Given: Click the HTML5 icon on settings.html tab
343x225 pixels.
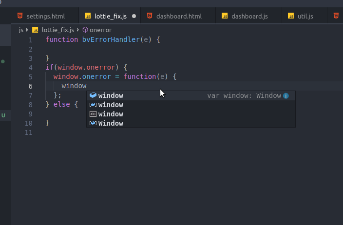Looking at the screenshot, I should click(x=20, y=16).
